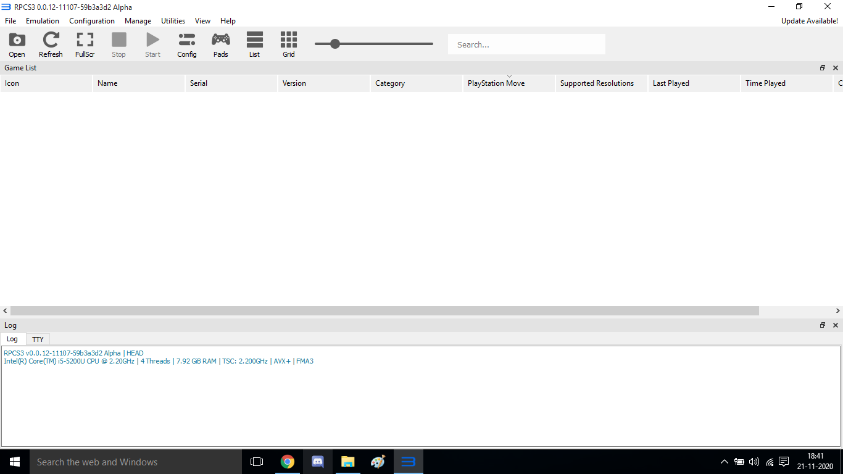Sort by Last Played column
This screenshot has width=843, height=474.
[694, 83]
